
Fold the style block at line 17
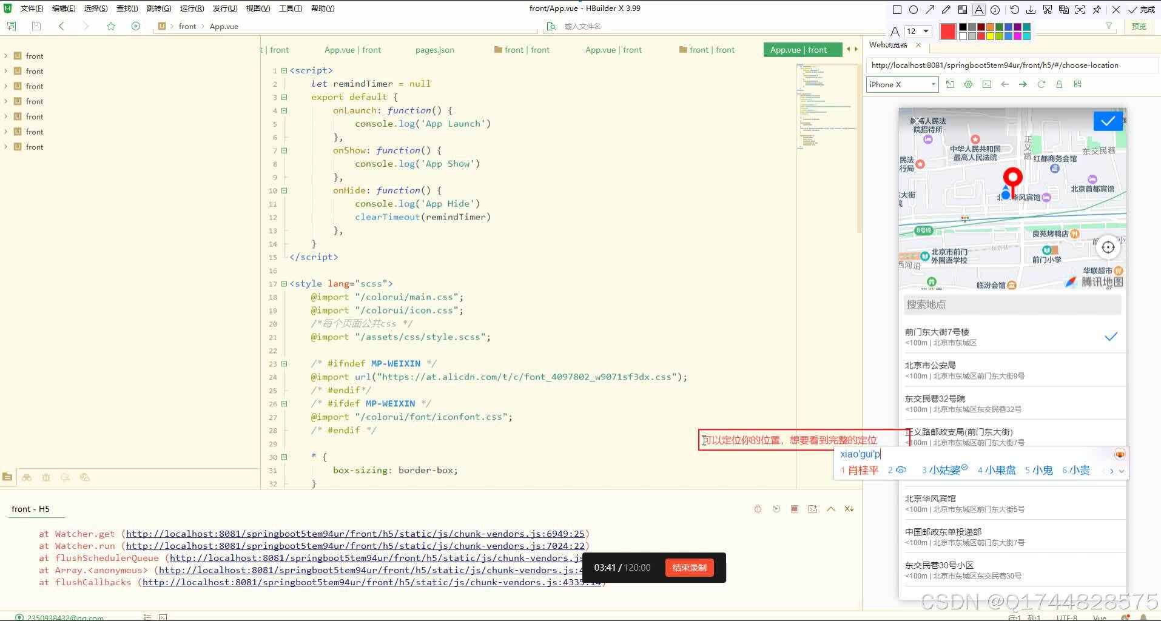coord(284,284)
